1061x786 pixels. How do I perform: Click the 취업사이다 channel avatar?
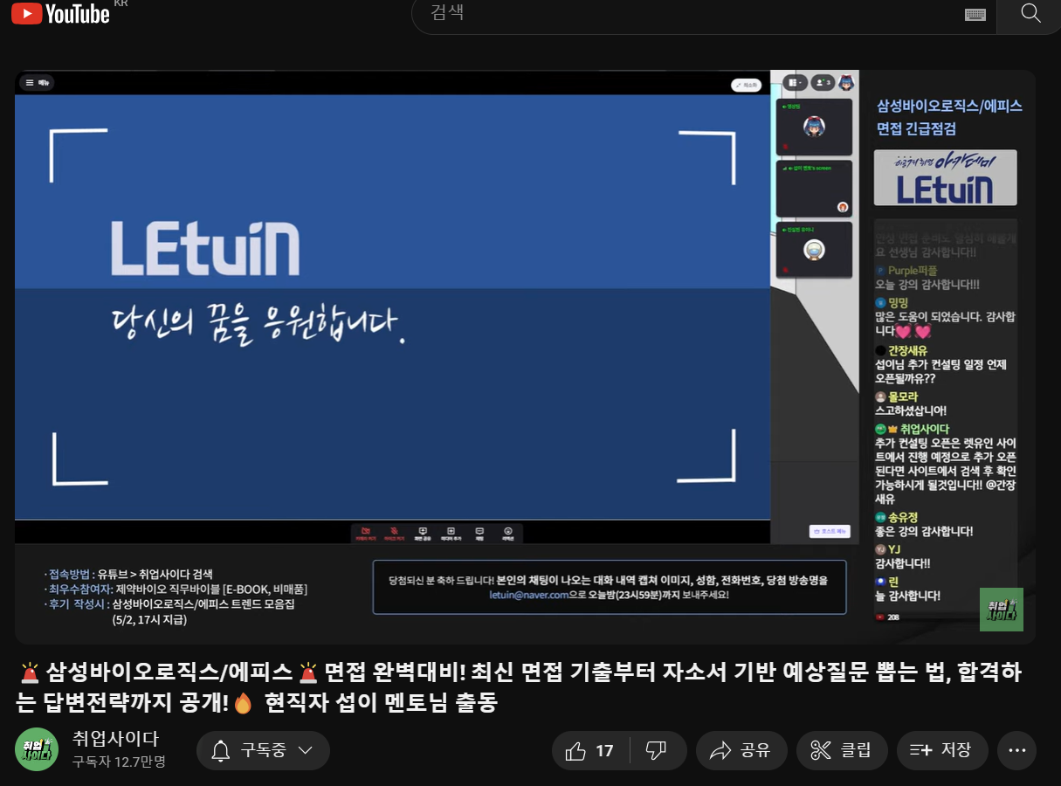tap(37, 749)
